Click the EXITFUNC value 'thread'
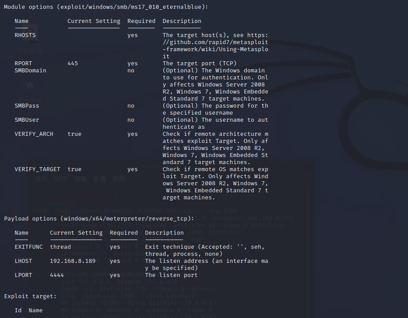Viewport: 408px width, 318px height. (x=60, y=247)
